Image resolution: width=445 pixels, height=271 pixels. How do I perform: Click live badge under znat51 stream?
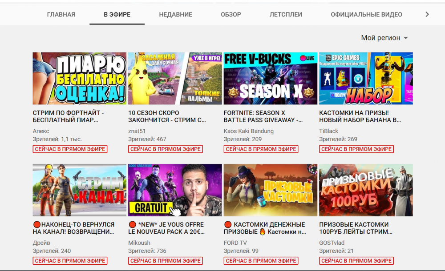[165, 149]
